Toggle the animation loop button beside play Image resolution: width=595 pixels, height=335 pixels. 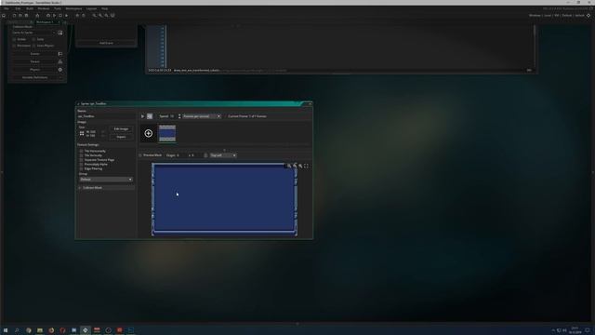coord(150,116)
